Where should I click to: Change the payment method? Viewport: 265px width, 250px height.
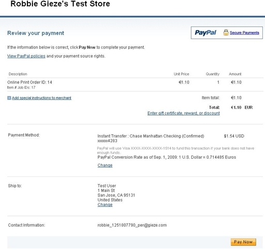[105, 165]
